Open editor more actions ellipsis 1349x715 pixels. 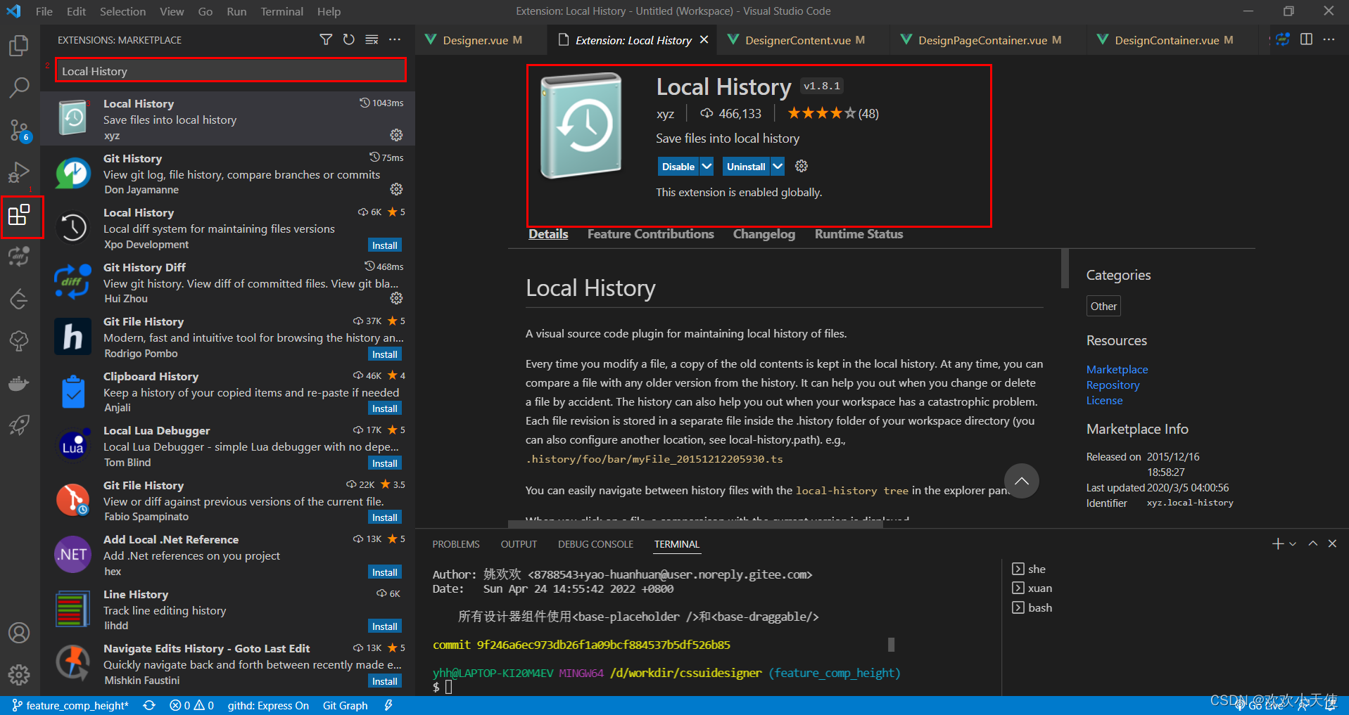1329,39
